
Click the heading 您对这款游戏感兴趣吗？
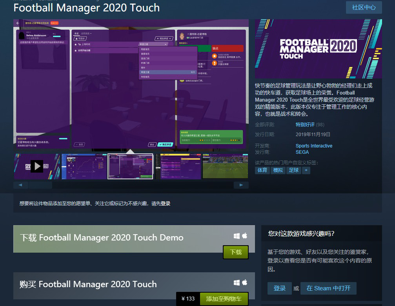click(x=301, y=234)
